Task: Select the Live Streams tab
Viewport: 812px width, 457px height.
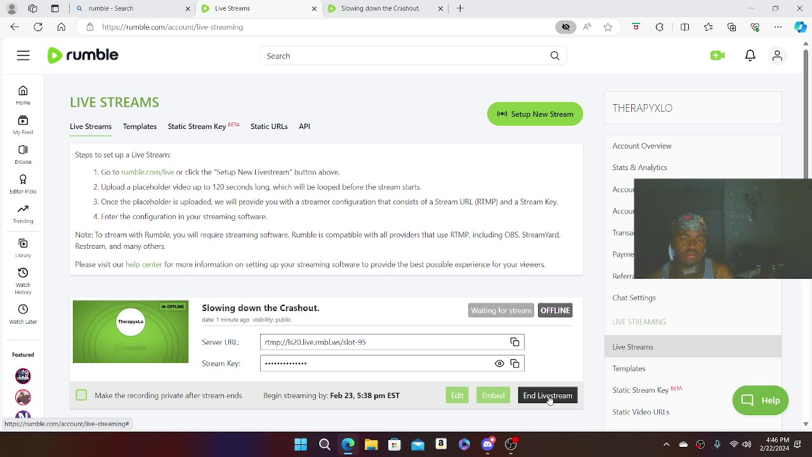Action: tap(91, 126)
